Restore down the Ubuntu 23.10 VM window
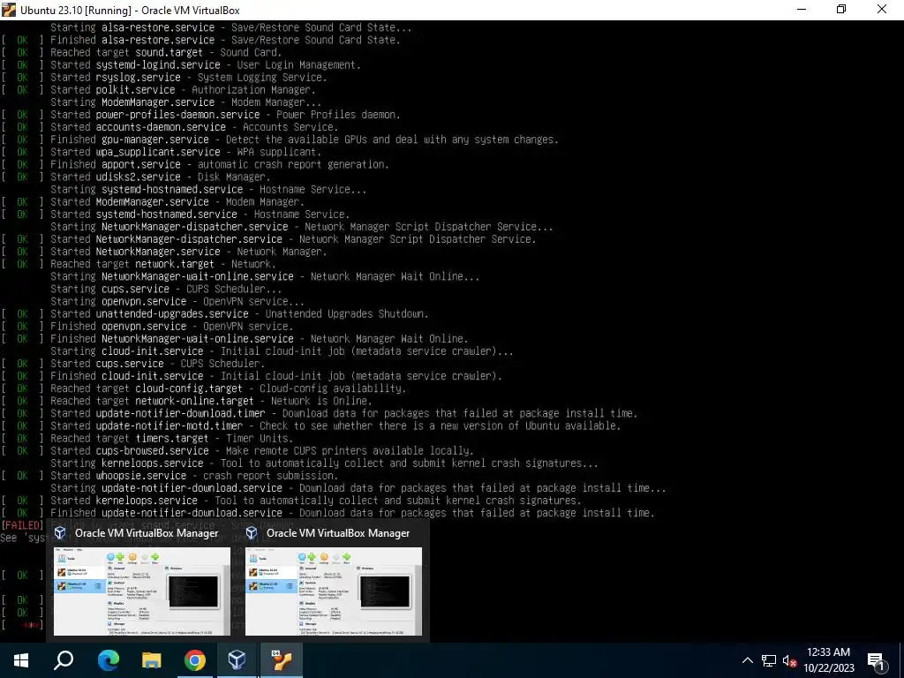 pos(841,10)
